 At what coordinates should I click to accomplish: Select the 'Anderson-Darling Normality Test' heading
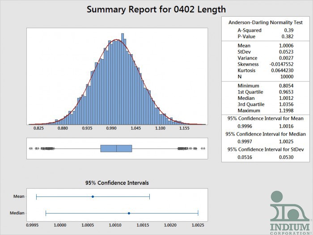click(266, 22)
